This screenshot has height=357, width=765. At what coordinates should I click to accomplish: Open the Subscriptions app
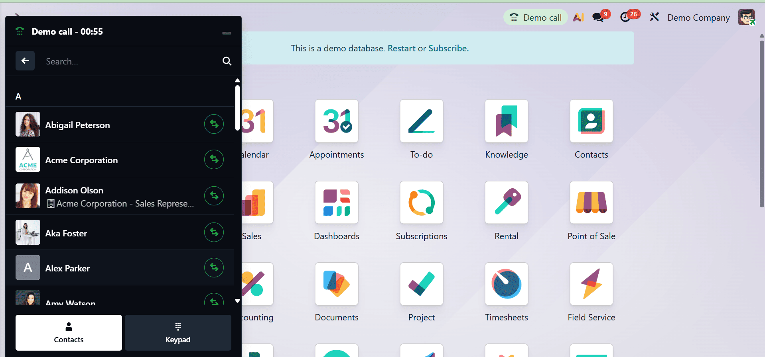pyautogui.click(x=421, y=203)
